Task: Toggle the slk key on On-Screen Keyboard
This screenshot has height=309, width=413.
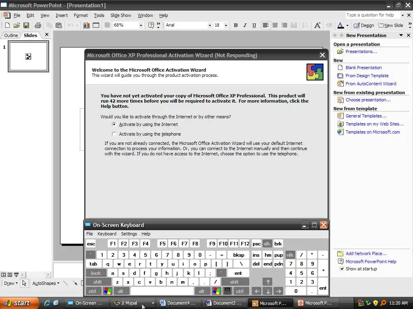Action: click(x=267, y=243)
